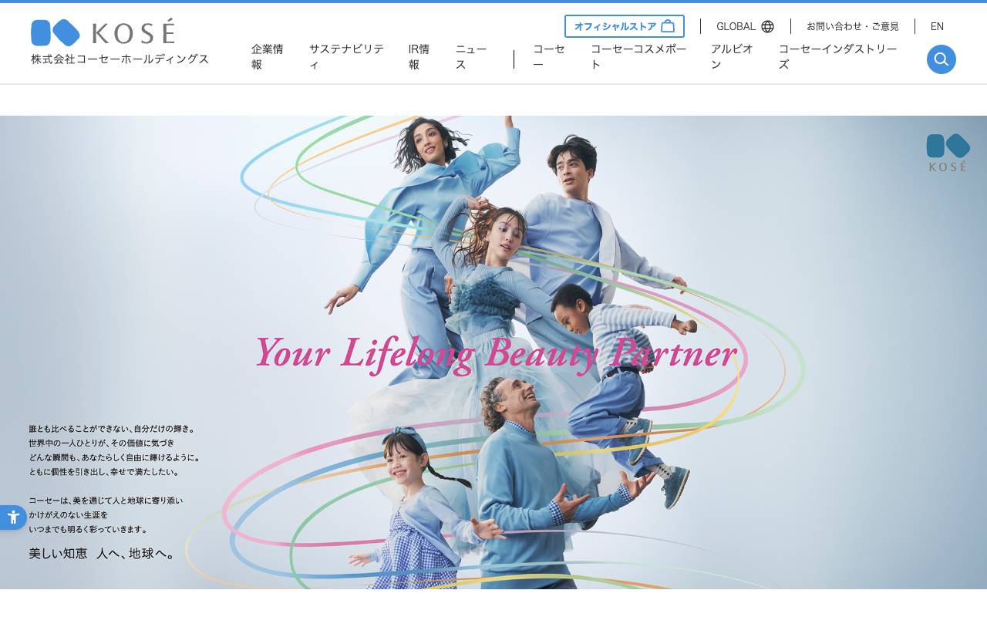This screenshot has width=987, height=617.
Task: Click the KOSÉ logo watermark on the hero image
Action: coord(947,151)
